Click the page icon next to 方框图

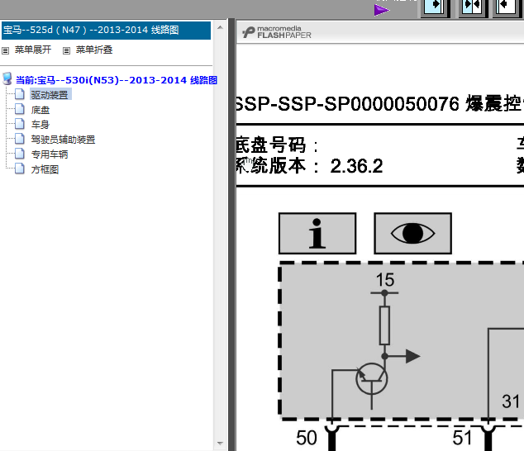point(20,169)
